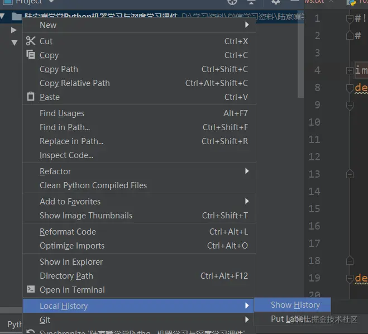
Task: Select Cut in the context menu
Action: (x=139, y=41)
